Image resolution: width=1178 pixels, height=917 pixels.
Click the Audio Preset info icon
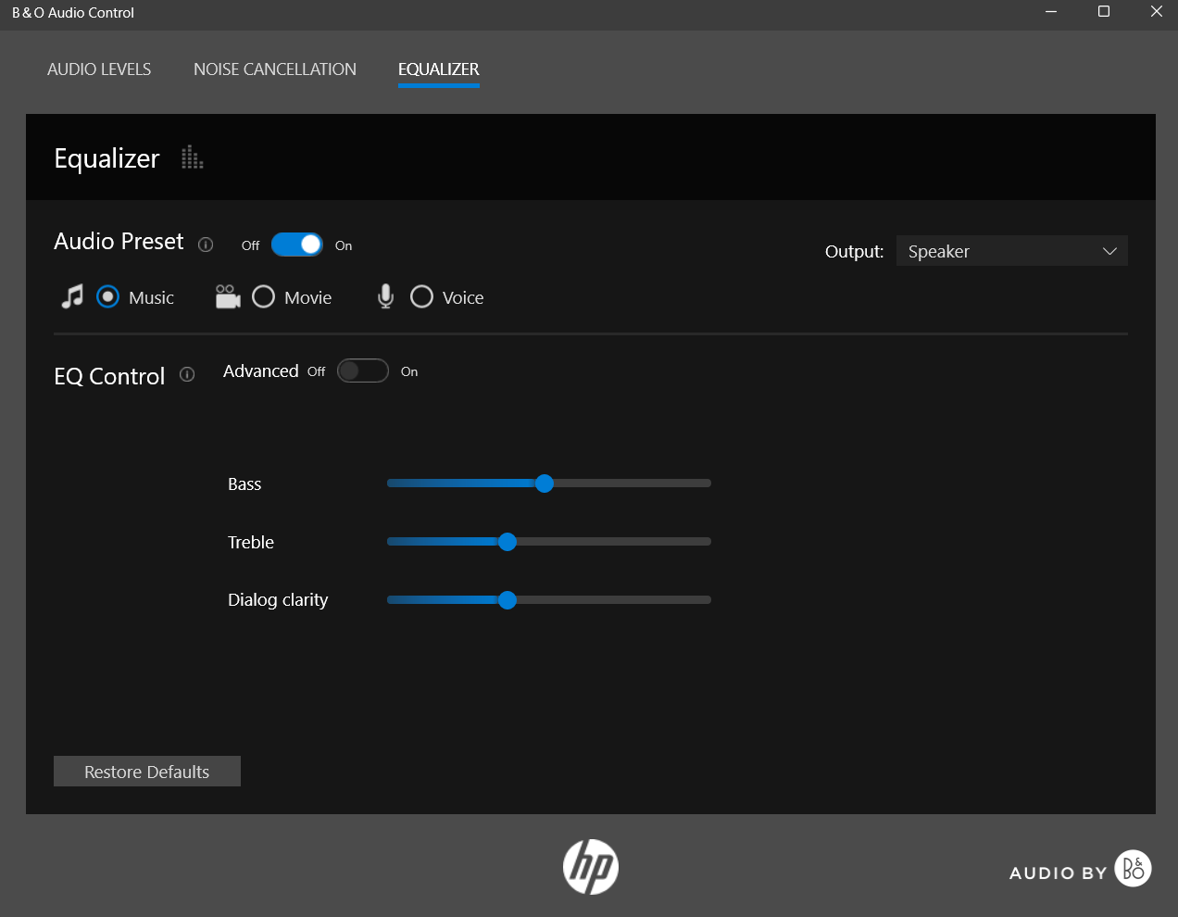(x=206, y=245)
